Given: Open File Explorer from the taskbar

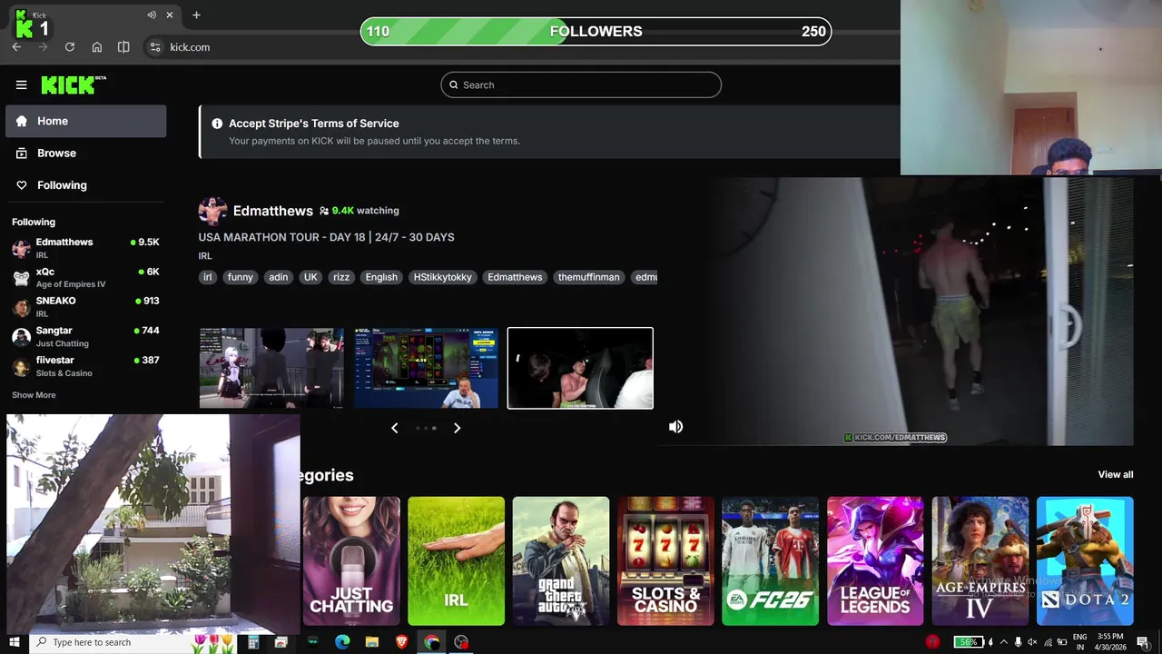Looking at the screenshot, I should pos(372,642).
